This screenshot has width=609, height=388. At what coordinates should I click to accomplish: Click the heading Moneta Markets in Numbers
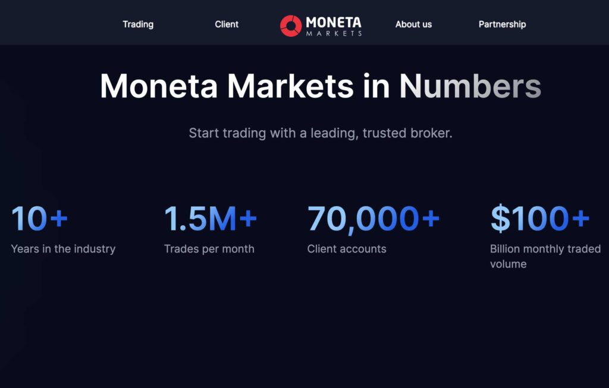pos(321,87)
